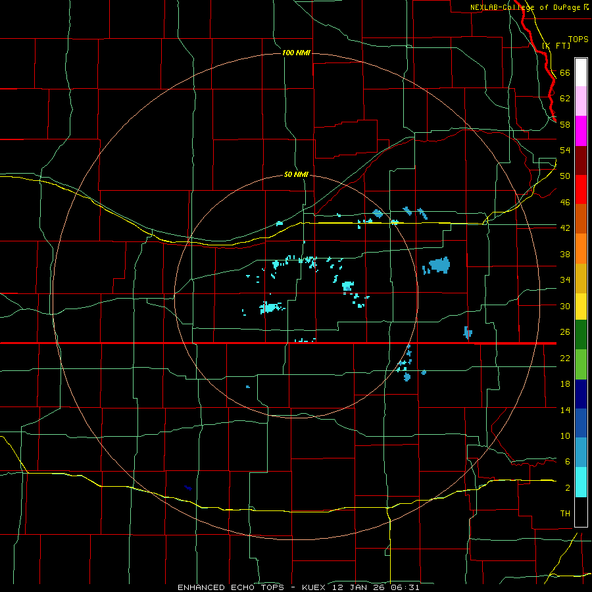Click the "100 NMI" range ring label
This screenshot has width=592, height=592.
pyautogui.click(x=297, y=53)
